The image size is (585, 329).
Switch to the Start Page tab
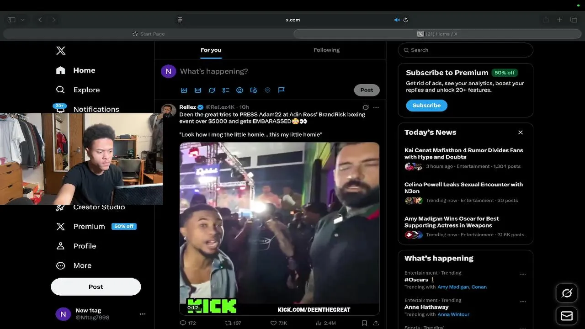(x=148, y=34)
